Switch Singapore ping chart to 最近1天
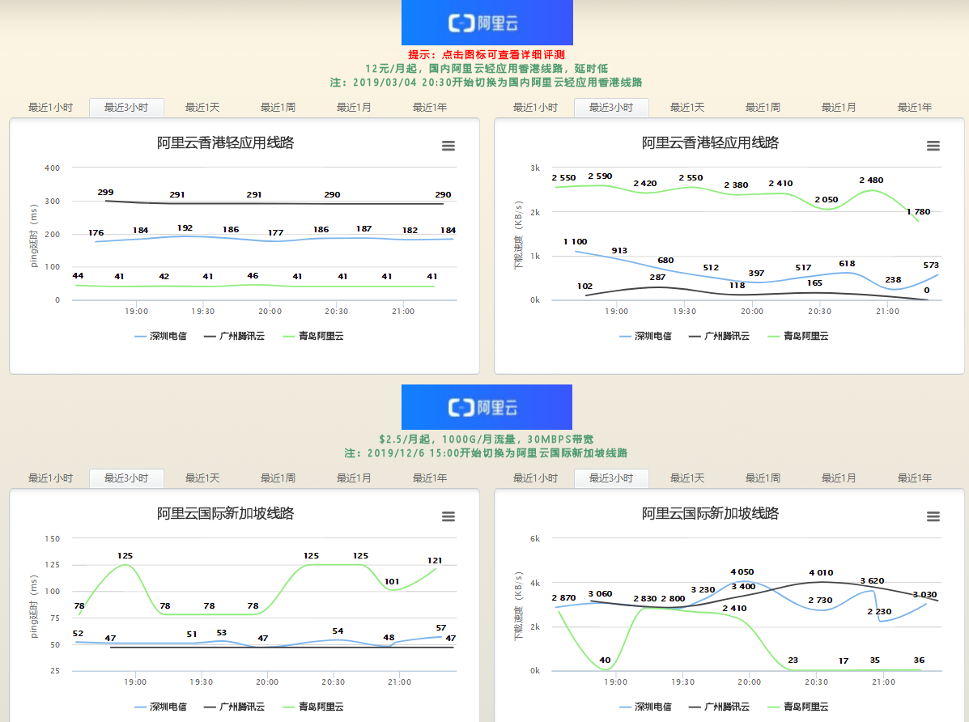969x722 pixels. [202, 478]
